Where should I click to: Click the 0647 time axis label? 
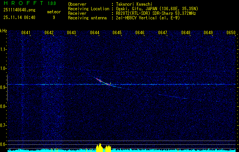[163, 33]
